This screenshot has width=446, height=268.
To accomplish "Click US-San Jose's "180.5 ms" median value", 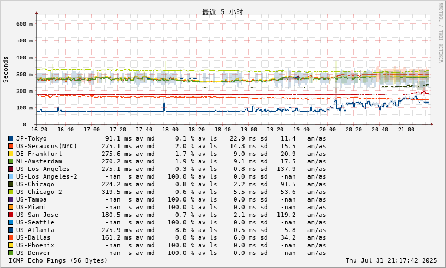I will tap(117, 215).
